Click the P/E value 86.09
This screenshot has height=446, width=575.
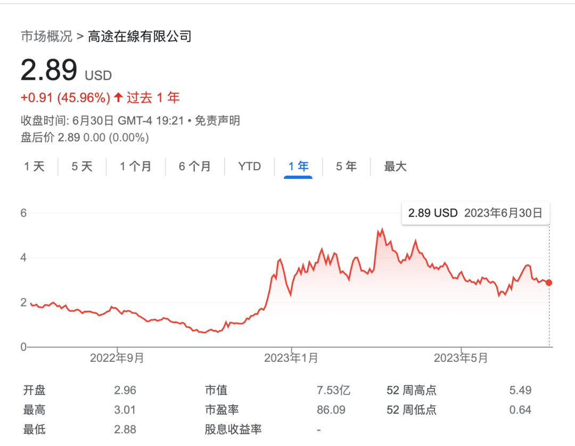[331, 410]
